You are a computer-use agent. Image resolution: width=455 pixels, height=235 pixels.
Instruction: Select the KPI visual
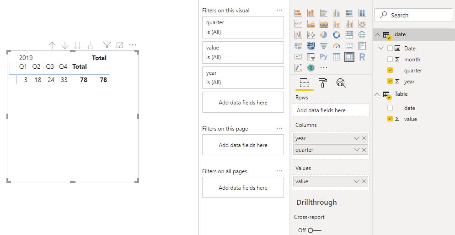[298, 57]
